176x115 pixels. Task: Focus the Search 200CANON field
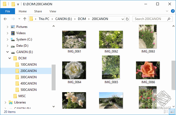(x=152, y=19)
